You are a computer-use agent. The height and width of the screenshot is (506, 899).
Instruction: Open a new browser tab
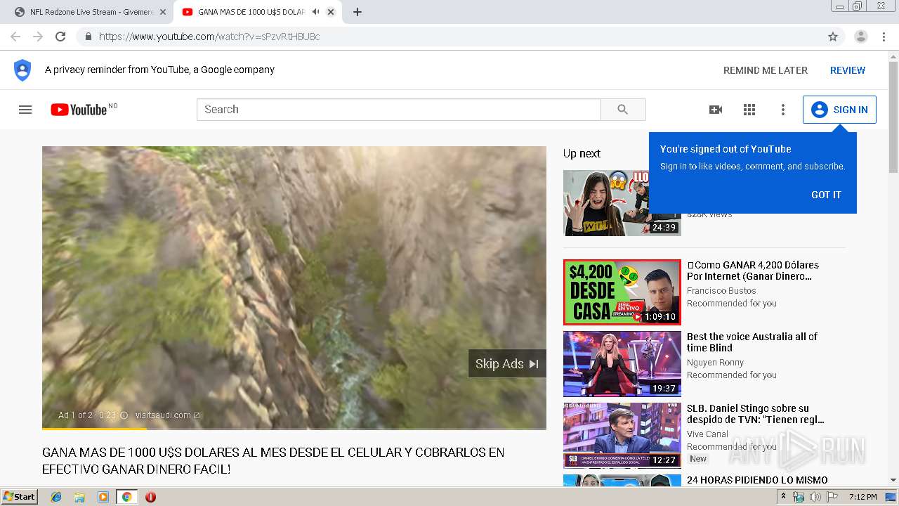[x=357, y=12]
